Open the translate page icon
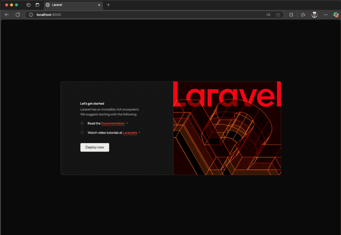This screenshot has width=341, height=235. point(268,15)
